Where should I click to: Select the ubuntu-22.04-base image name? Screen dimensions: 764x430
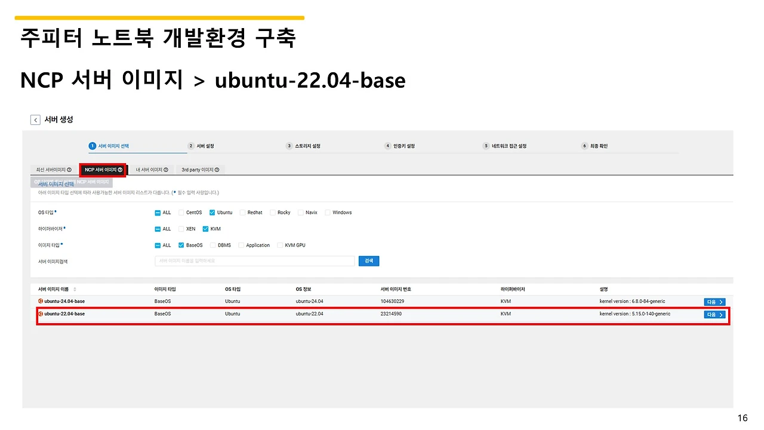(64, 314)
